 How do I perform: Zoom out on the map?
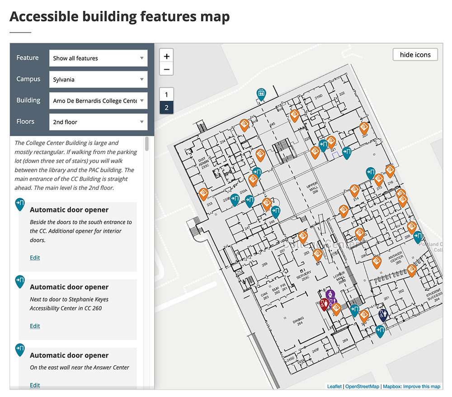tap(167, 69)
